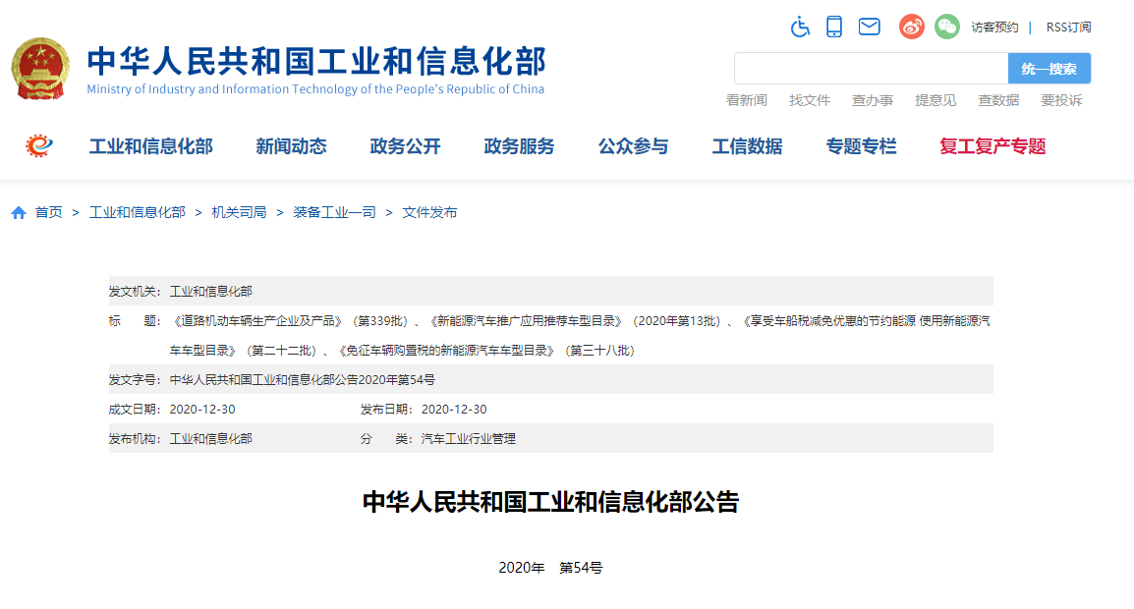Click the accessibility wheelchair icon
Screen dimensions: 1134x609
coord(800,27)
